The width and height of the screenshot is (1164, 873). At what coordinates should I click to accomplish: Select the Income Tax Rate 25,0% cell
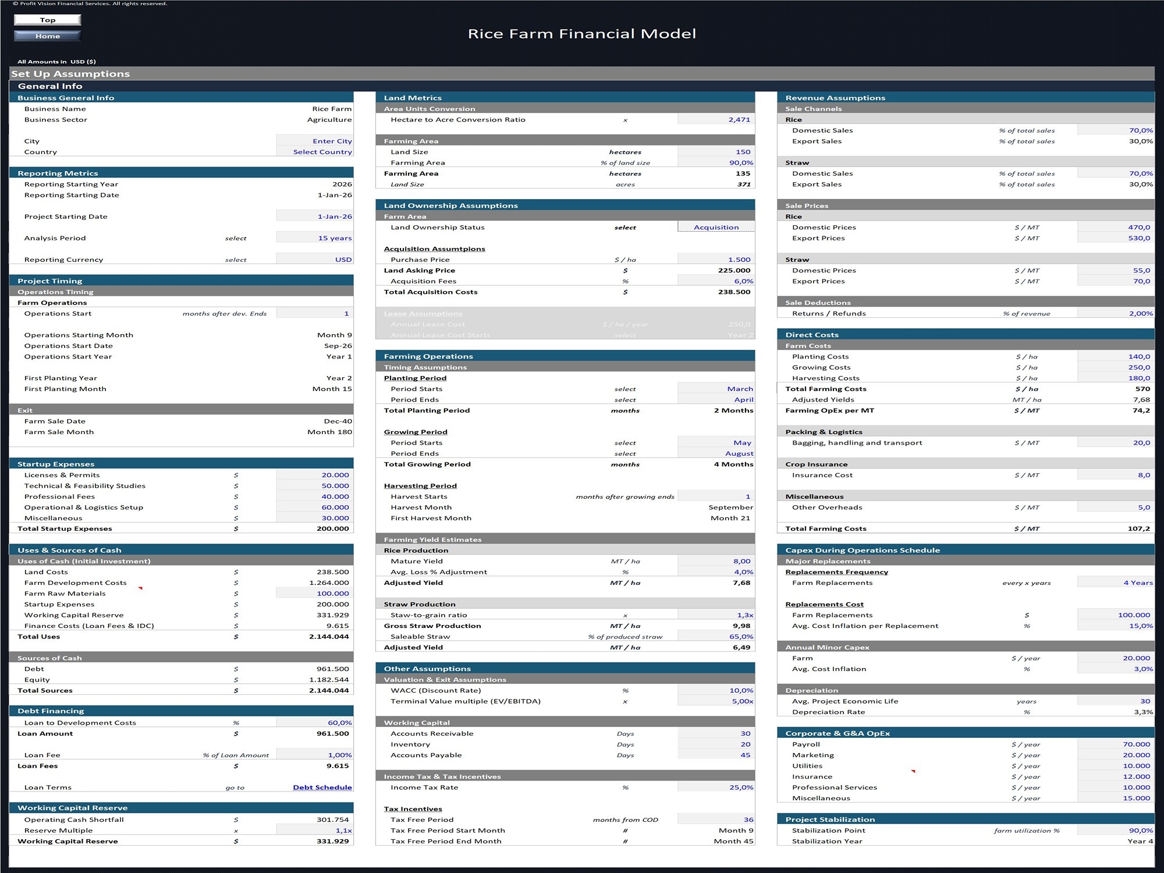point(716,787)
